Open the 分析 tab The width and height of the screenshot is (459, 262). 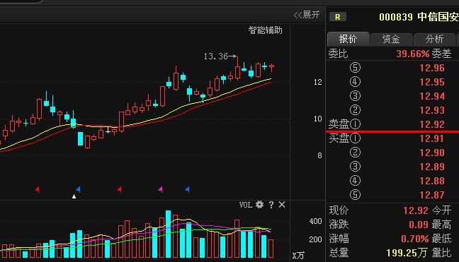click(x=434, y=39)
